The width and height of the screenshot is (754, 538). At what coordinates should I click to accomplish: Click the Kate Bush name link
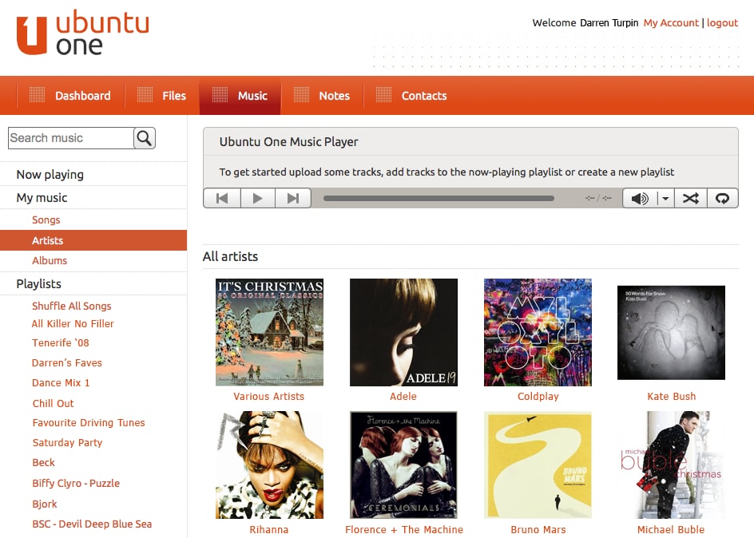pyautogui.click(x=671, y=396)
